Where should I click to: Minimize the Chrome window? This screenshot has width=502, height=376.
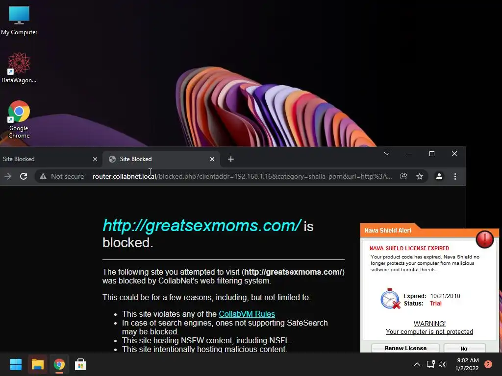[409, 154]
